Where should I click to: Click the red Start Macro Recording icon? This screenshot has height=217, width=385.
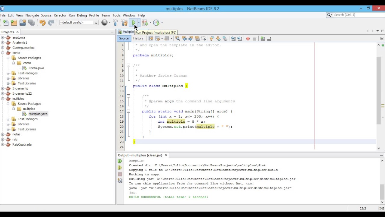point(248,39)
